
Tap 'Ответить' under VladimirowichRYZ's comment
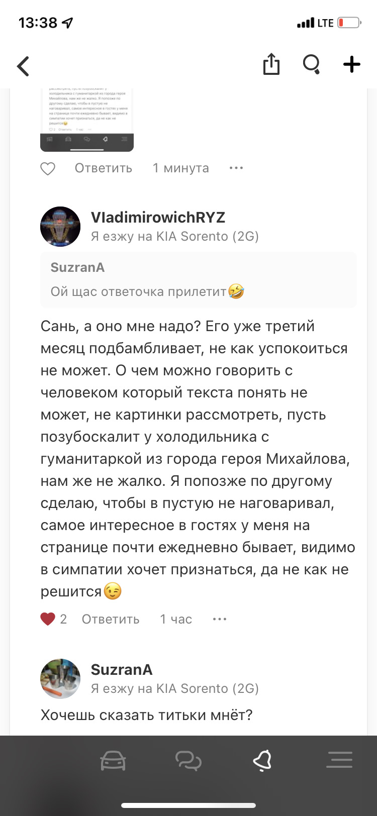click(111, 619)
